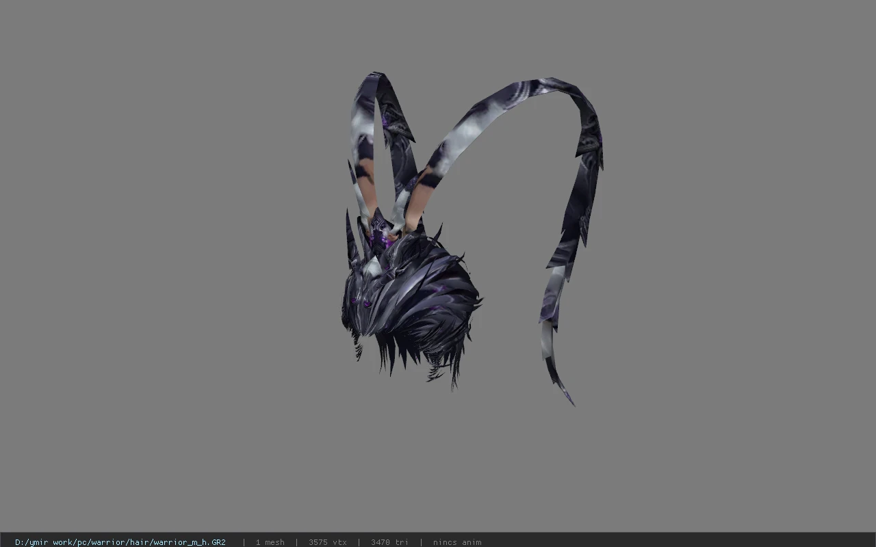Click the 'nincs anim' status entry
This screenshot has height=547, width=876.
click(457, 542)
